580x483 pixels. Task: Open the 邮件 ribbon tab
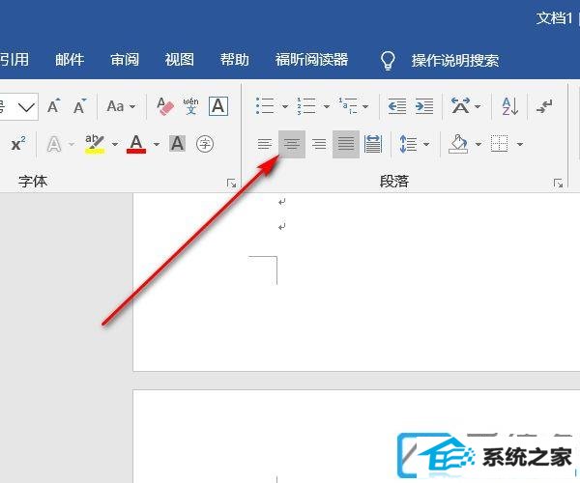pos(70,60)
